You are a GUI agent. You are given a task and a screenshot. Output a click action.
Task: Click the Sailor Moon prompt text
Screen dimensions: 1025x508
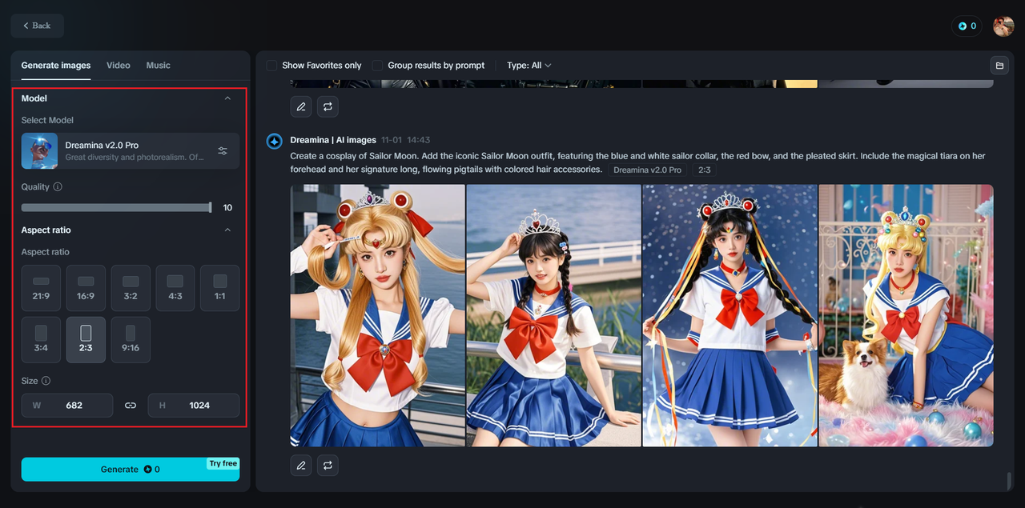[x=637, y=162]
